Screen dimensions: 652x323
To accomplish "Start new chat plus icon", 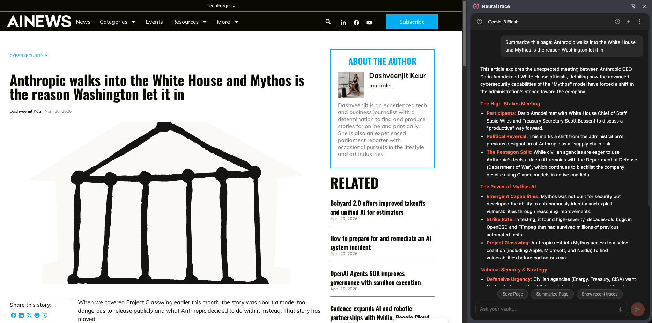I will click(629, 22).
